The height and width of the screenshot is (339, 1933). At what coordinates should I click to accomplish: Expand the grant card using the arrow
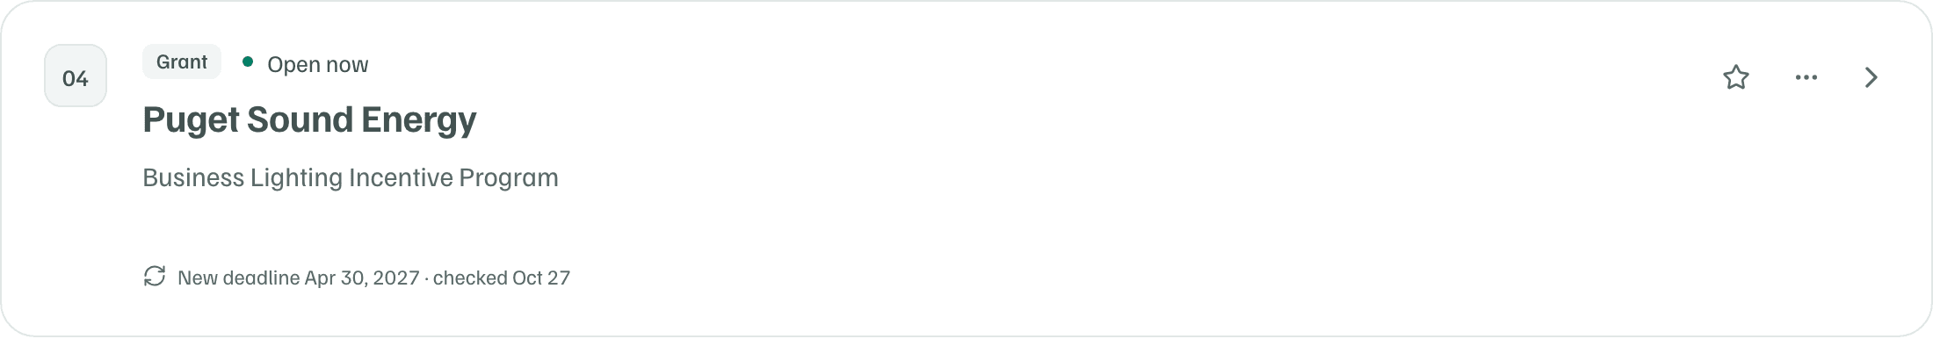(x=1871, y=77)
